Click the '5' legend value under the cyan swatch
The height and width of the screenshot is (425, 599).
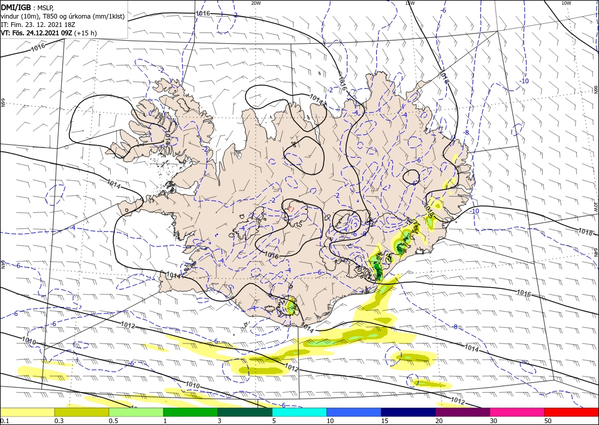click(x=274, y=421)
